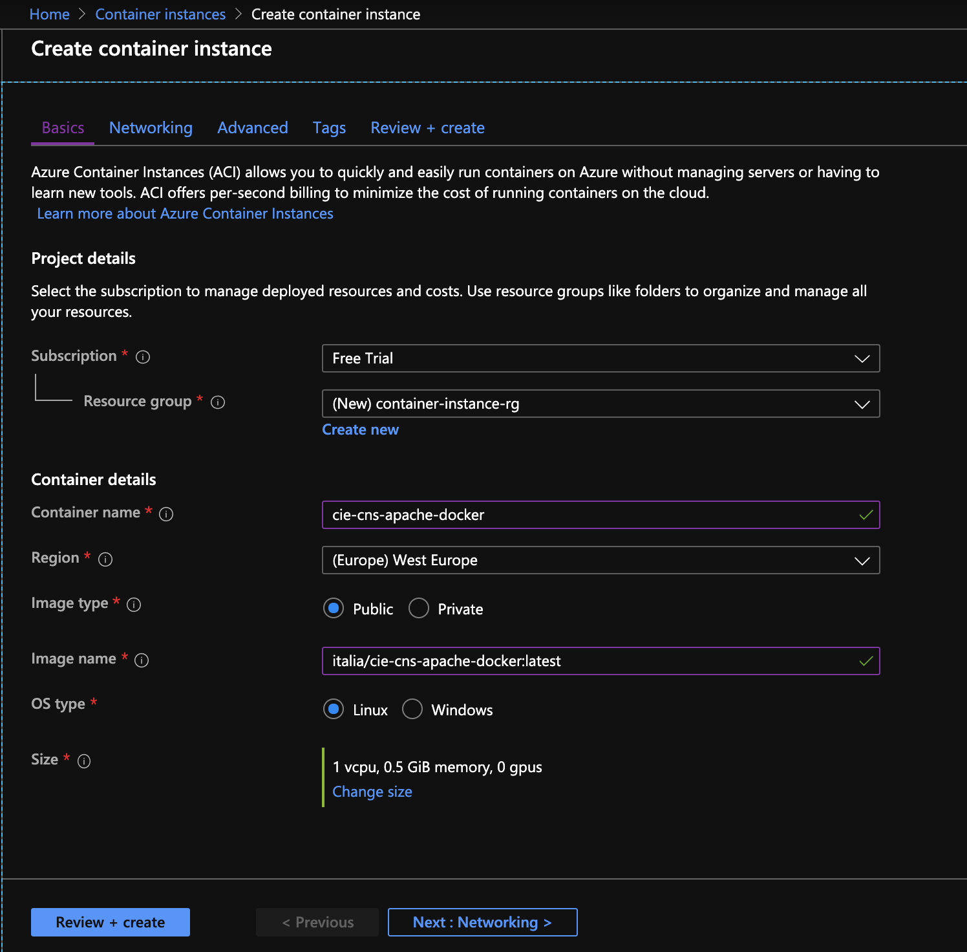Click the info icon next to Image name
Screen dimensions: 967x952
[x=142, y=660]
